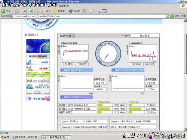
Task: Open the Mail envelope icon
Action: (92, 11)
